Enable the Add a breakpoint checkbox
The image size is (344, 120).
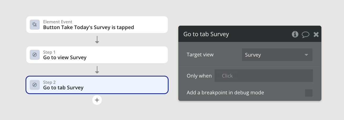(x=309, y=93)
